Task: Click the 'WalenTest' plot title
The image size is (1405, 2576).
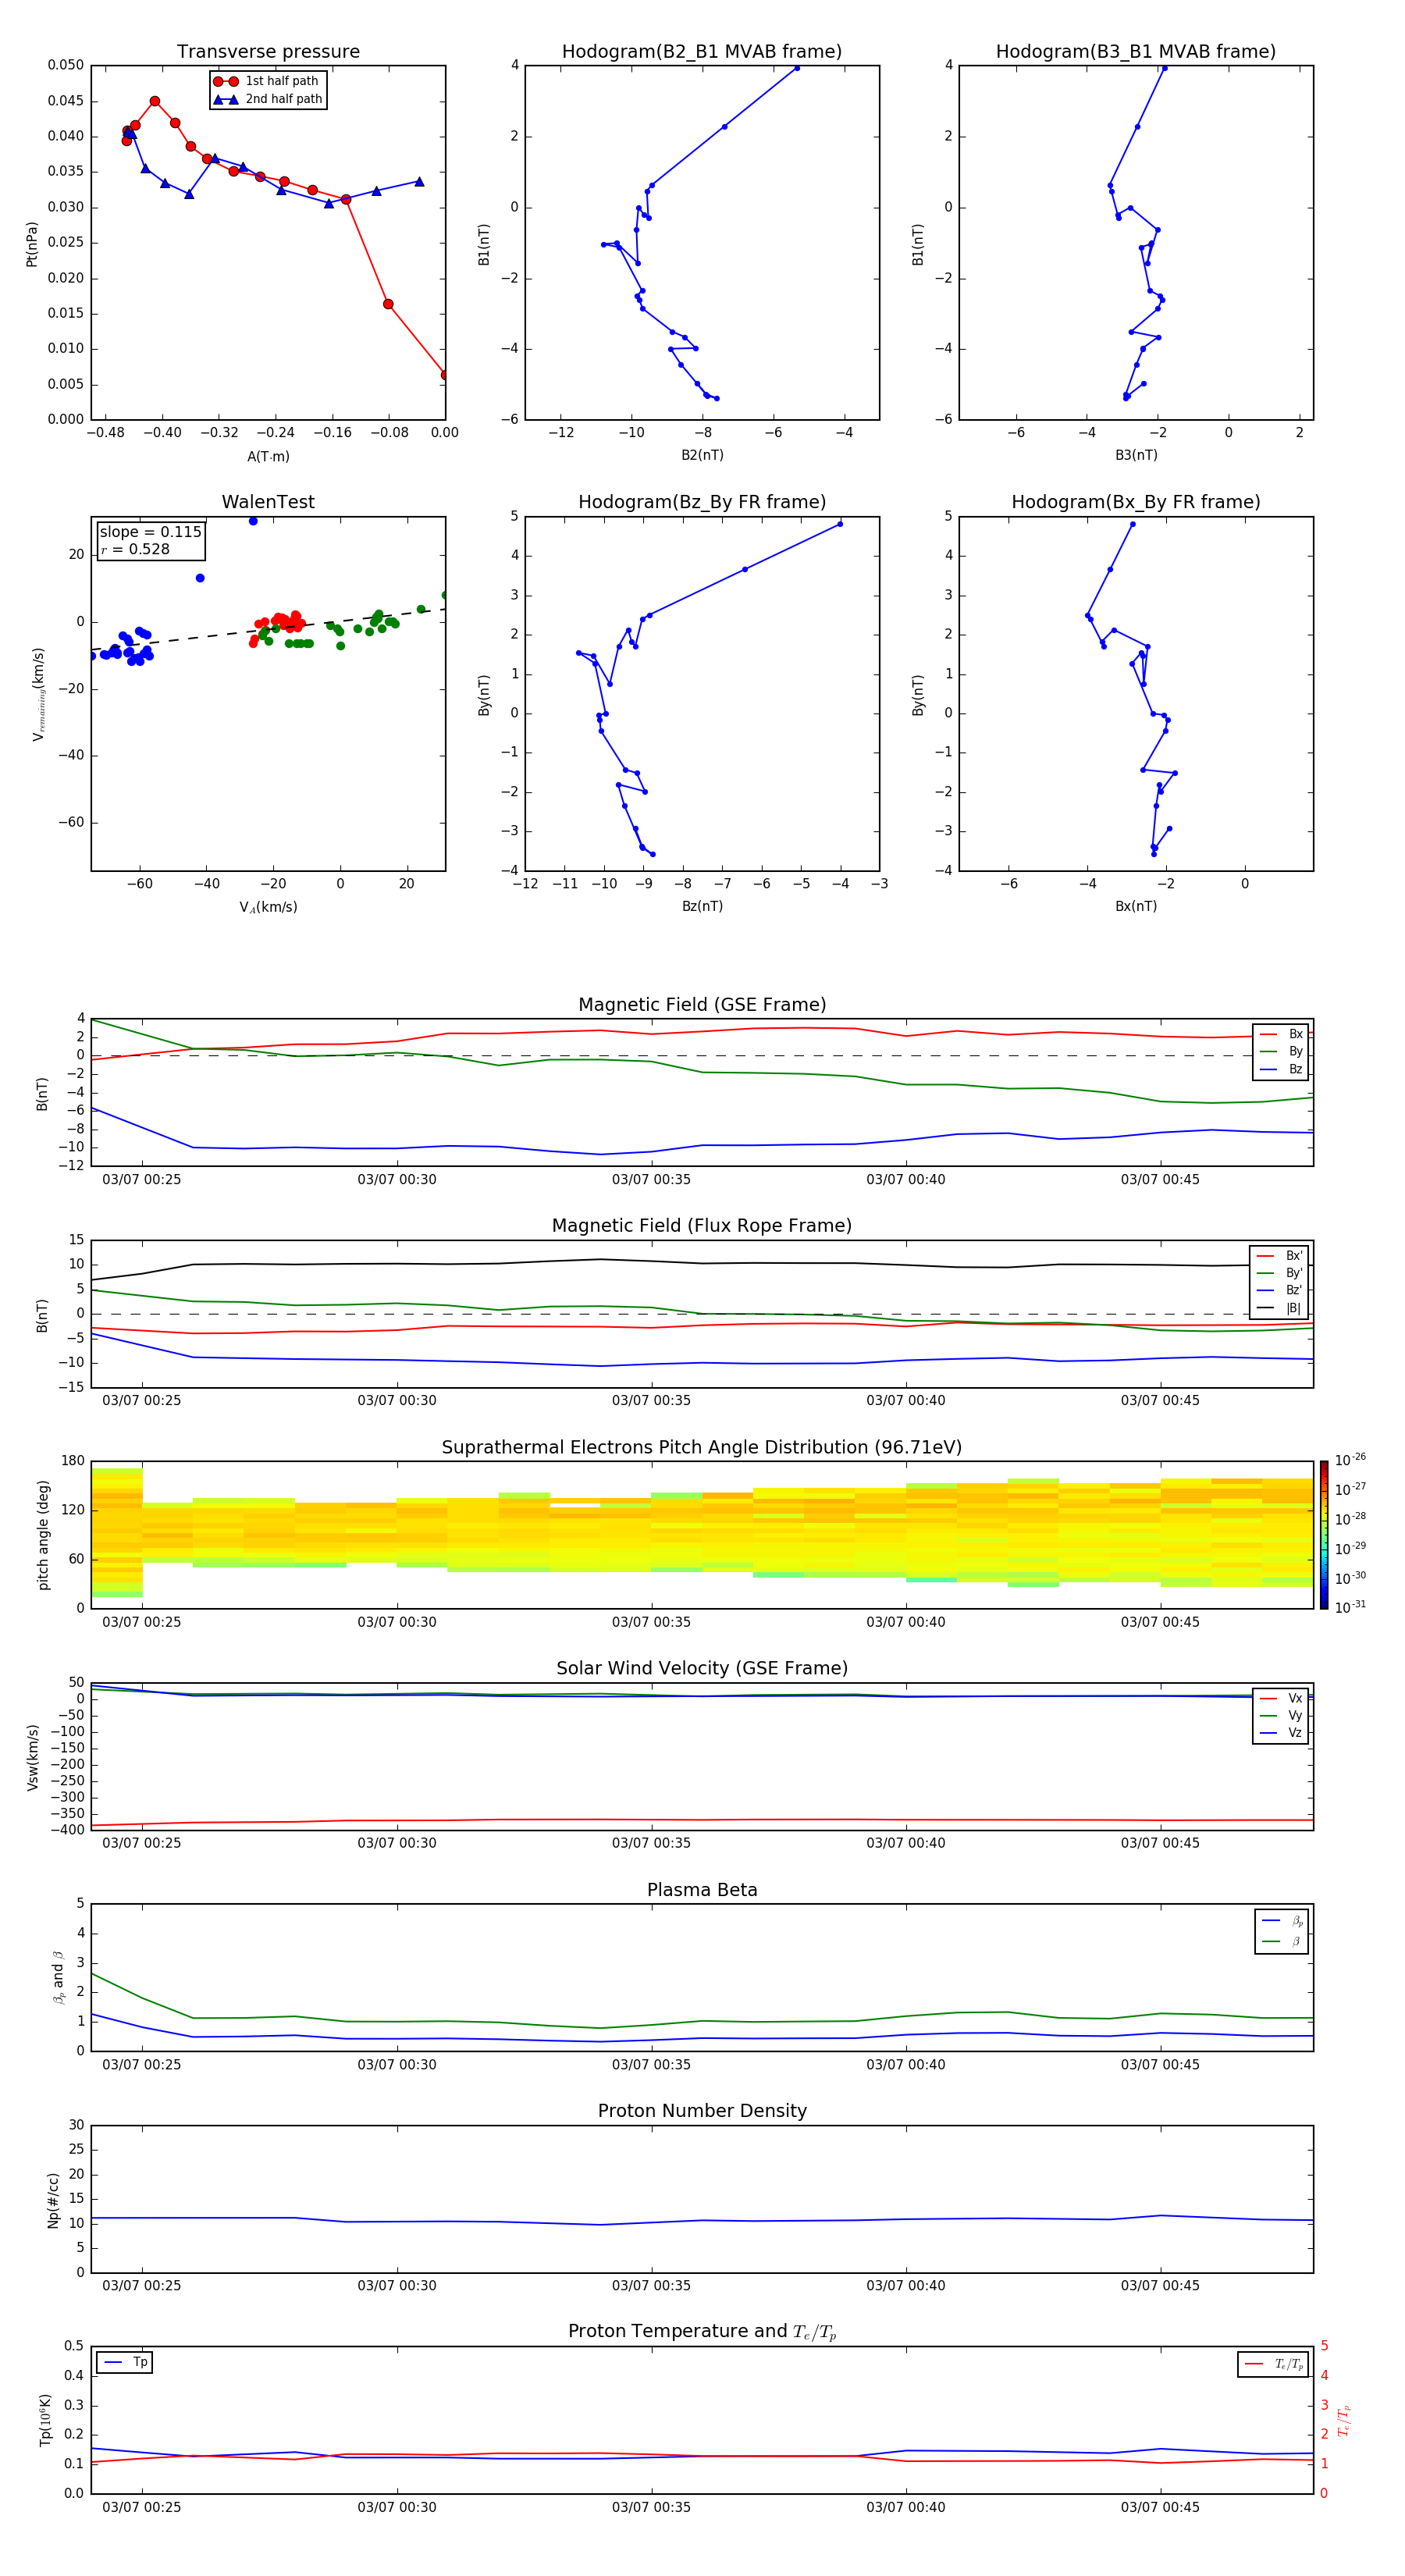Action: 268,502
